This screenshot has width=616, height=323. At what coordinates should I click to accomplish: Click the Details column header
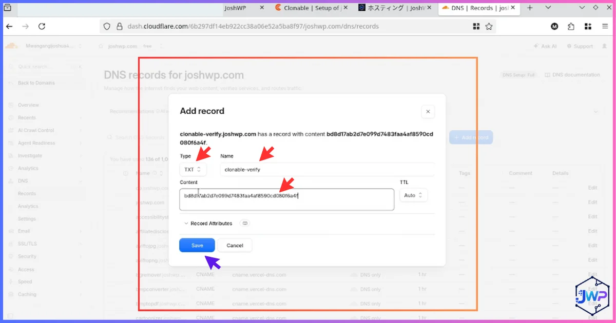click(x=561, y=173)
